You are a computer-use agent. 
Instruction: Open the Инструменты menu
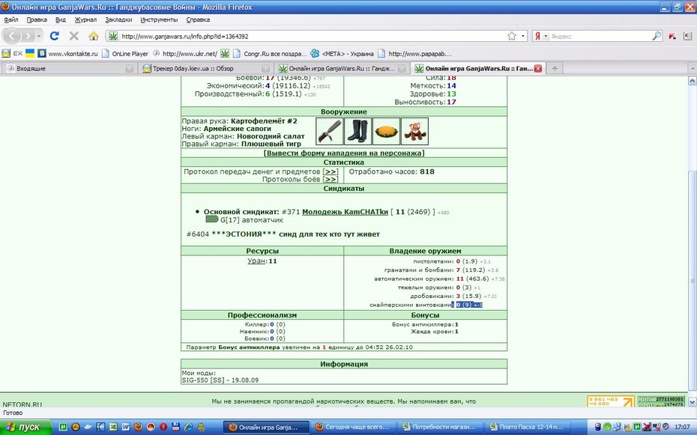(x=159, y=19)
